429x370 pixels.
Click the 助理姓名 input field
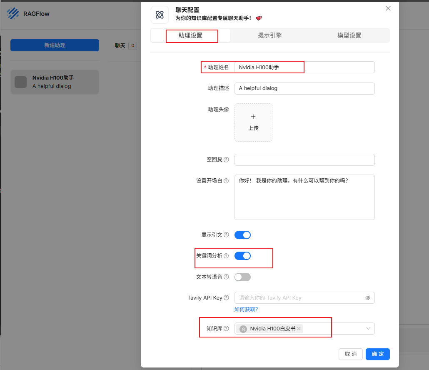[304, 67]
